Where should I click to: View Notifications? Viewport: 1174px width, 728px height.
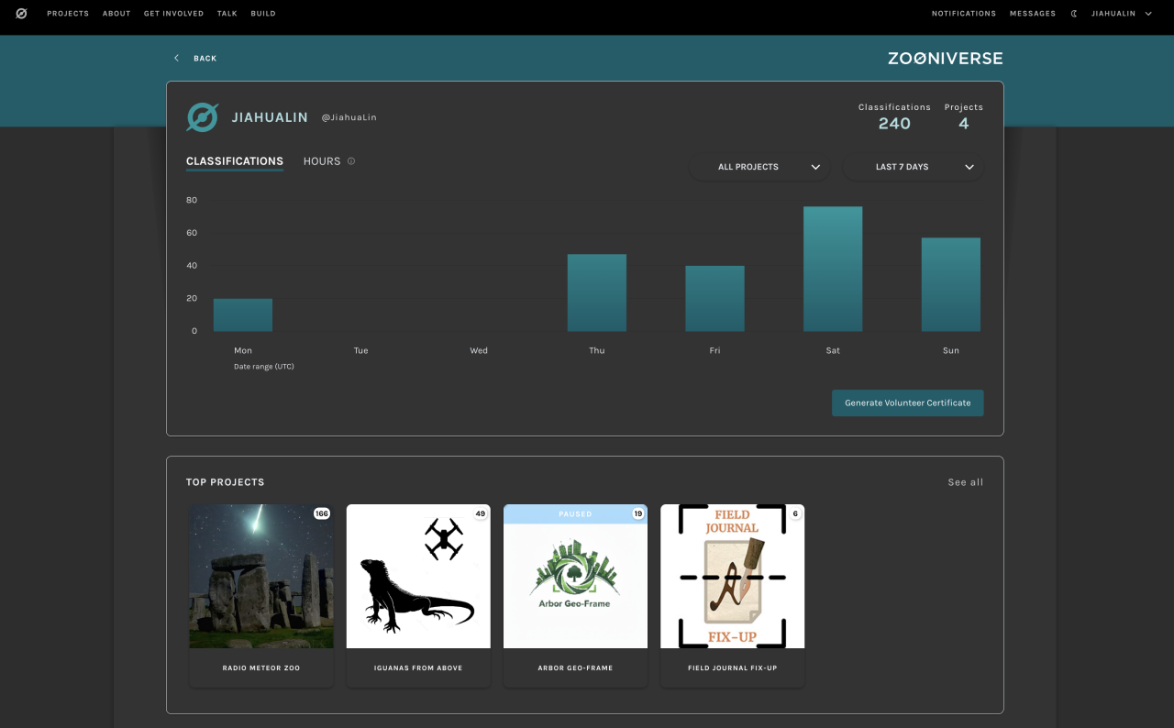point(964,14)
